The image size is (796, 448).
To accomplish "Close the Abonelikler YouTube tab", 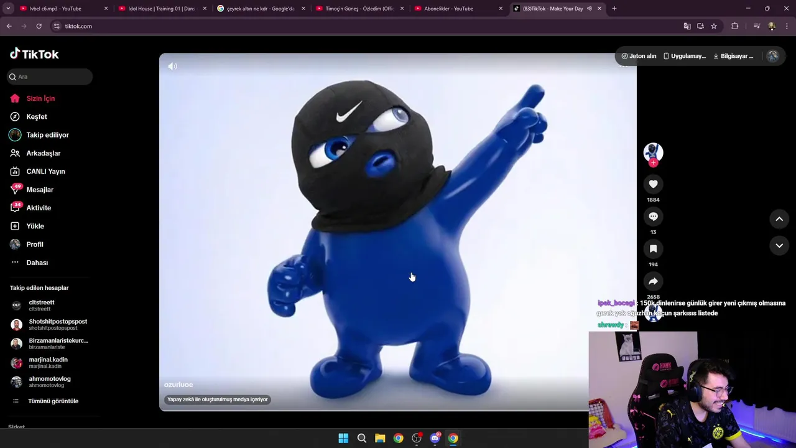I will pyautogui.click(x=501, y=9).
